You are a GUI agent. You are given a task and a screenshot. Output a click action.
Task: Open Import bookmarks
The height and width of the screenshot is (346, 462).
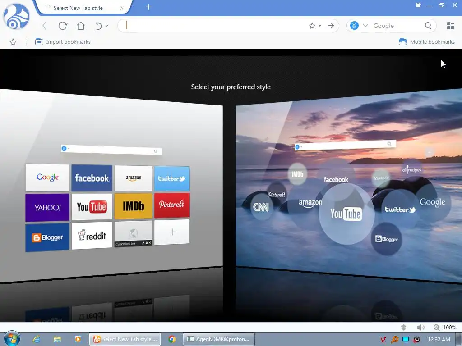[x=63, y=42]
